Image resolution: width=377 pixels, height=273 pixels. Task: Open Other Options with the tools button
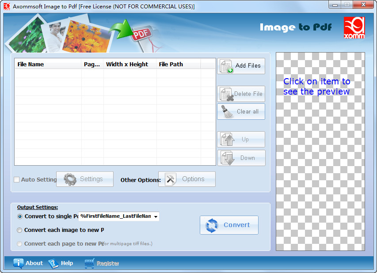187,179
